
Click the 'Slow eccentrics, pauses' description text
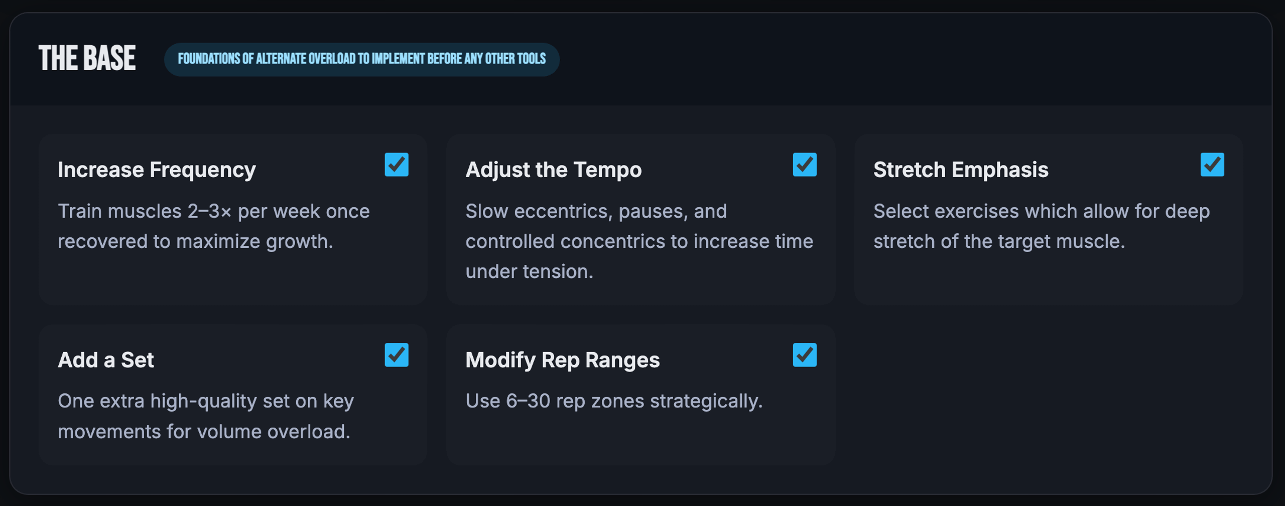point(639,241)
